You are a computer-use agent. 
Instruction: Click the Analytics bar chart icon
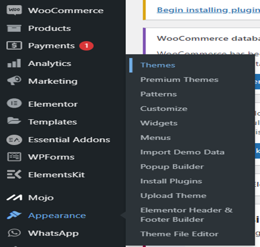point(14,63)
